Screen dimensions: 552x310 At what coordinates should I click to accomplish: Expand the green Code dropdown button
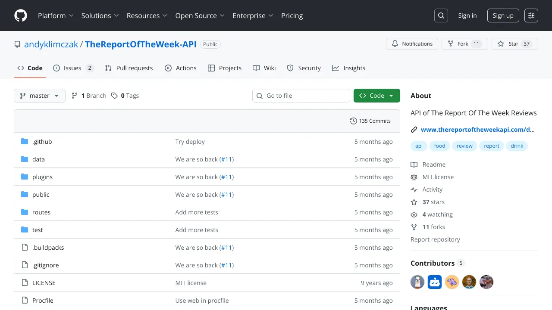coord(377,96)
